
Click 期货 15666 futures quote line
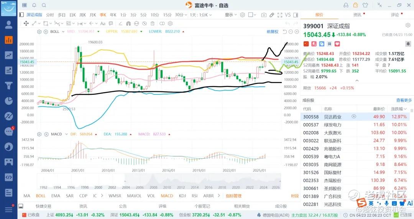pos(329,88)
